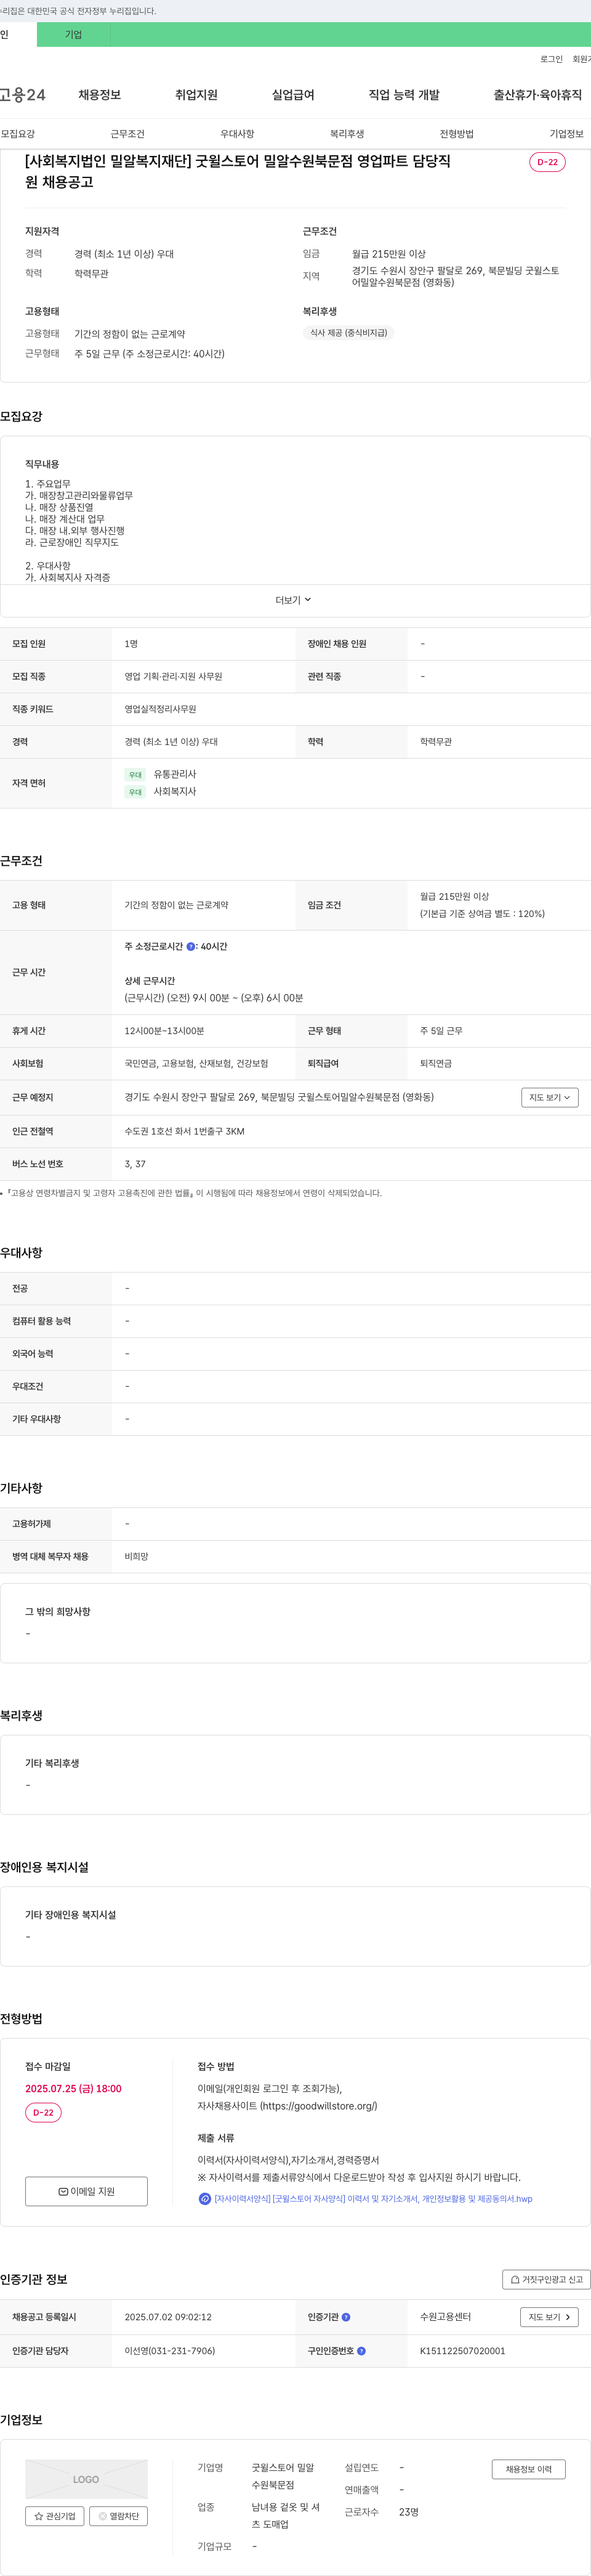Click the D-22 badge under 접수 마감일
Image resolution: width=591 pixels, height=2576 pixels.
click(43, 2113)
